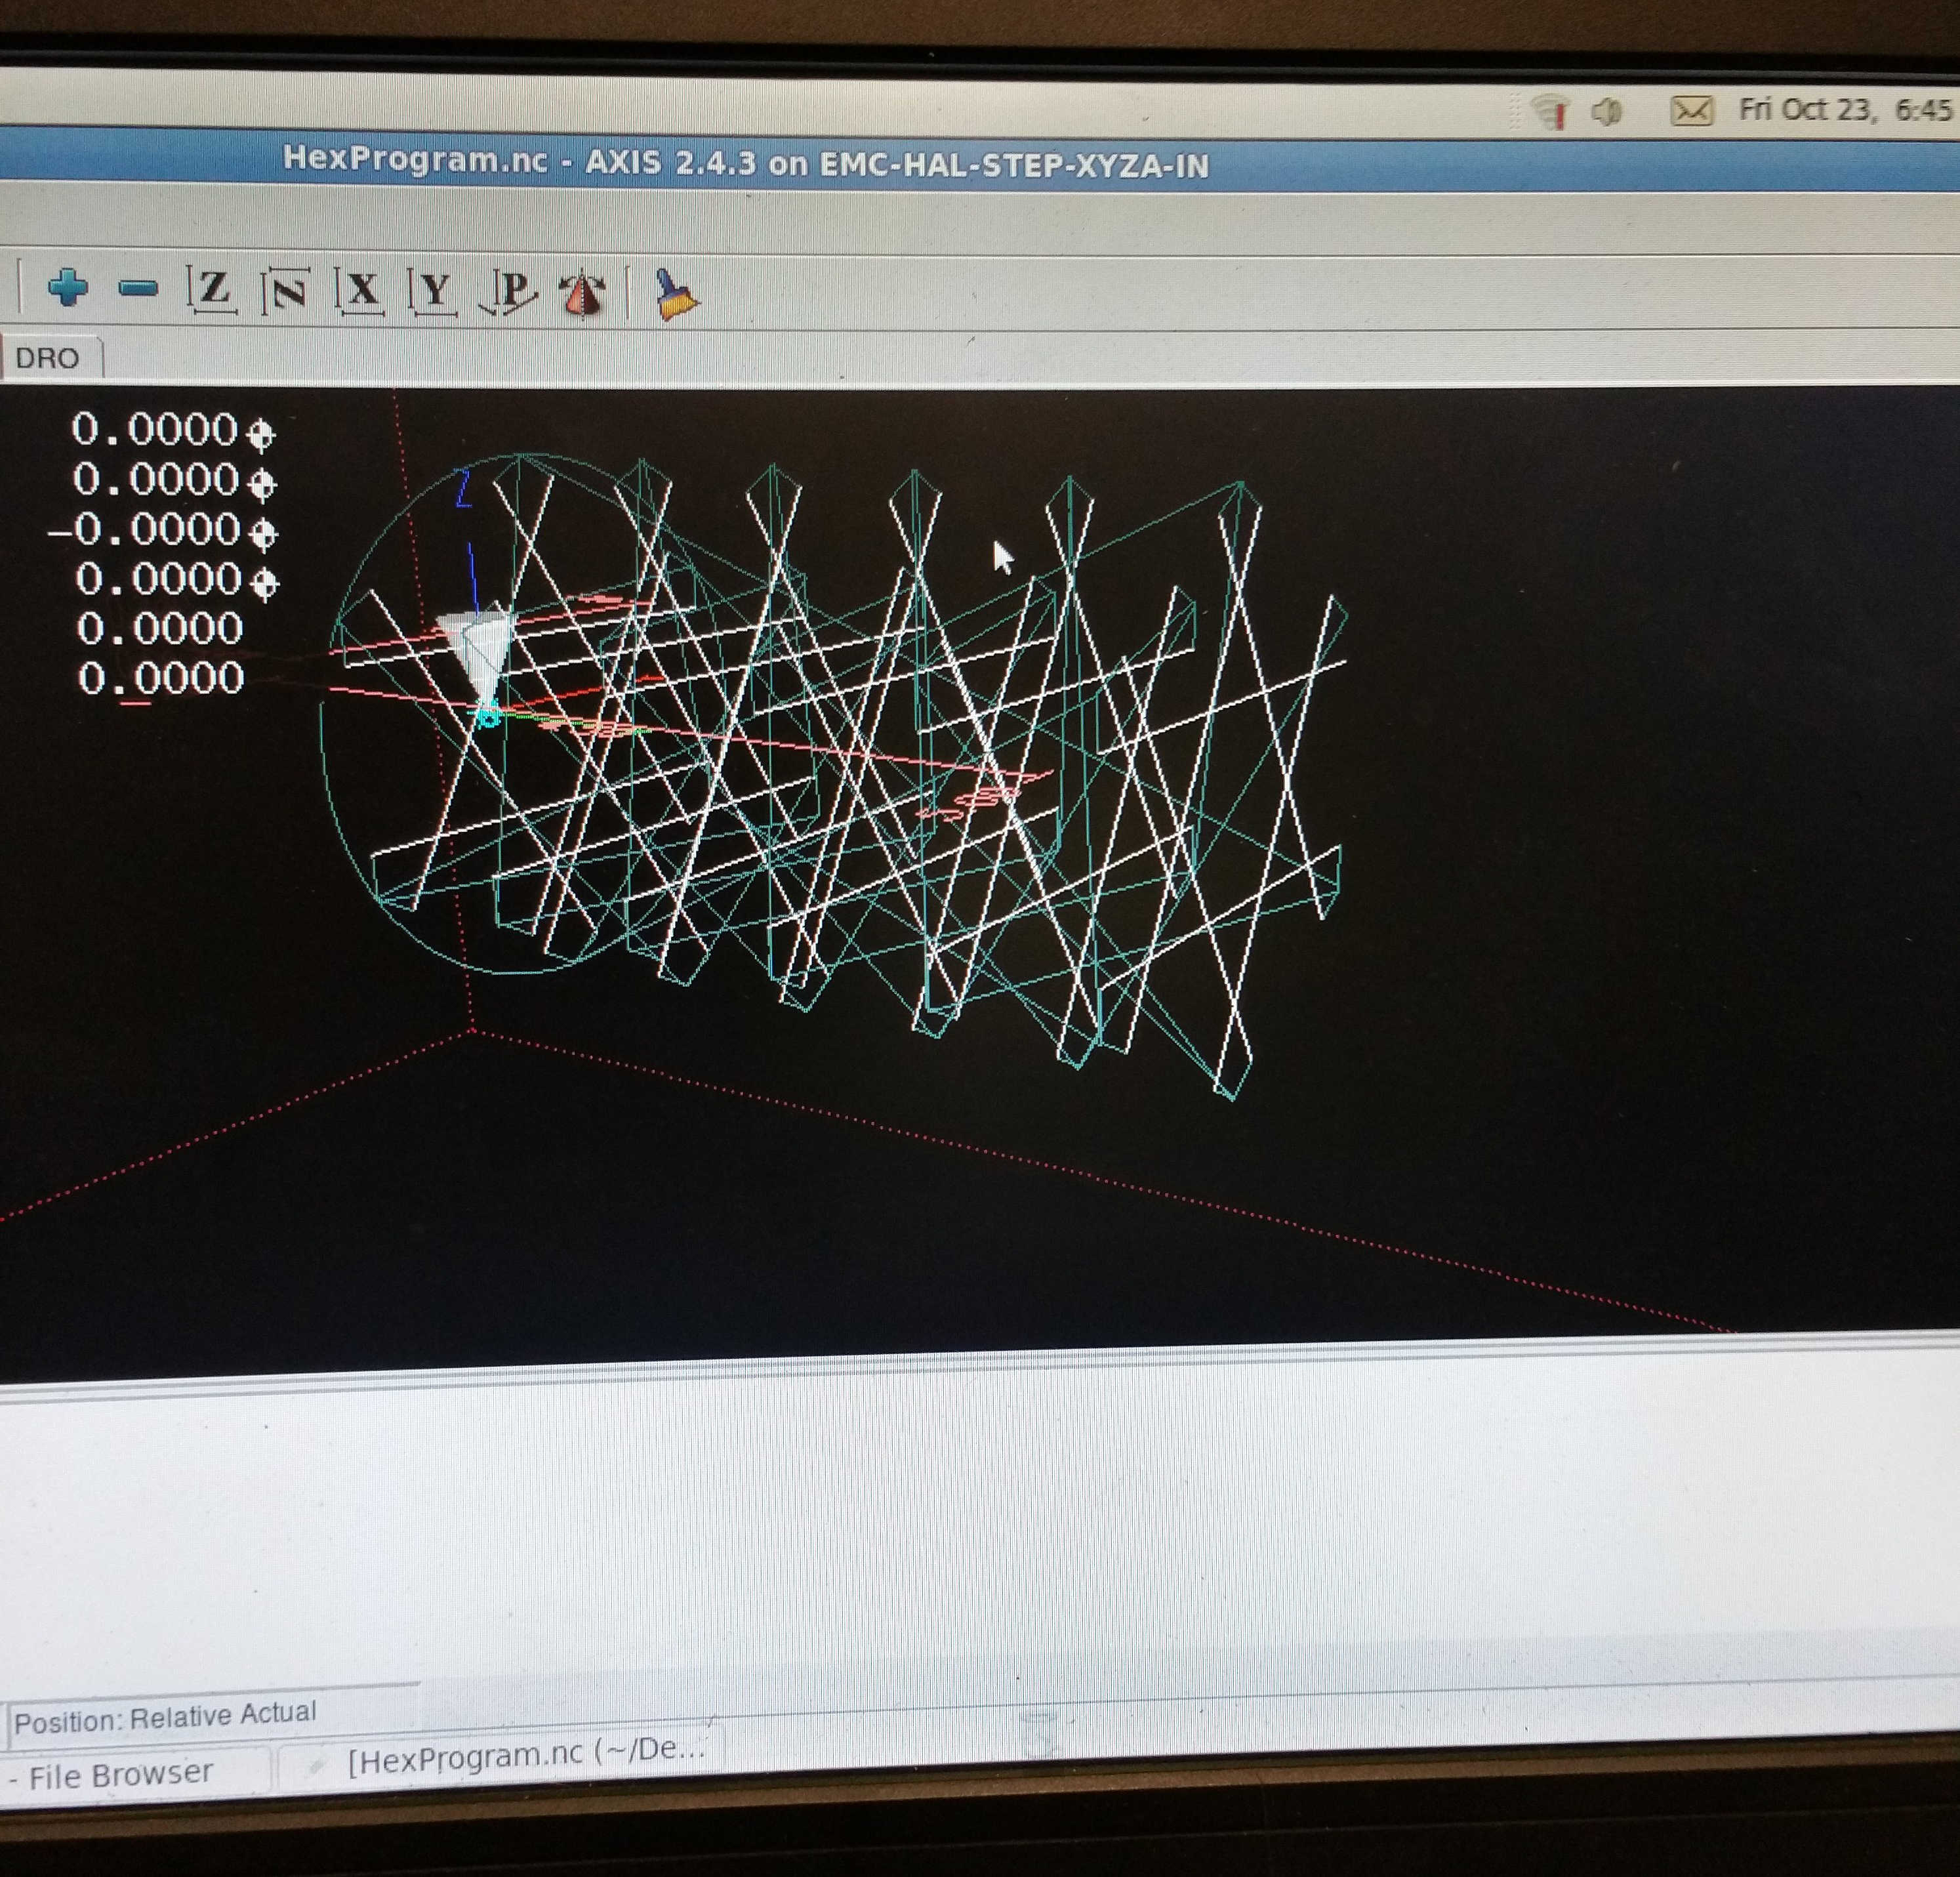This screenshot has width=1960, height=1877.
Task: Switch to perspective P view
Action: tap(509, 293)
